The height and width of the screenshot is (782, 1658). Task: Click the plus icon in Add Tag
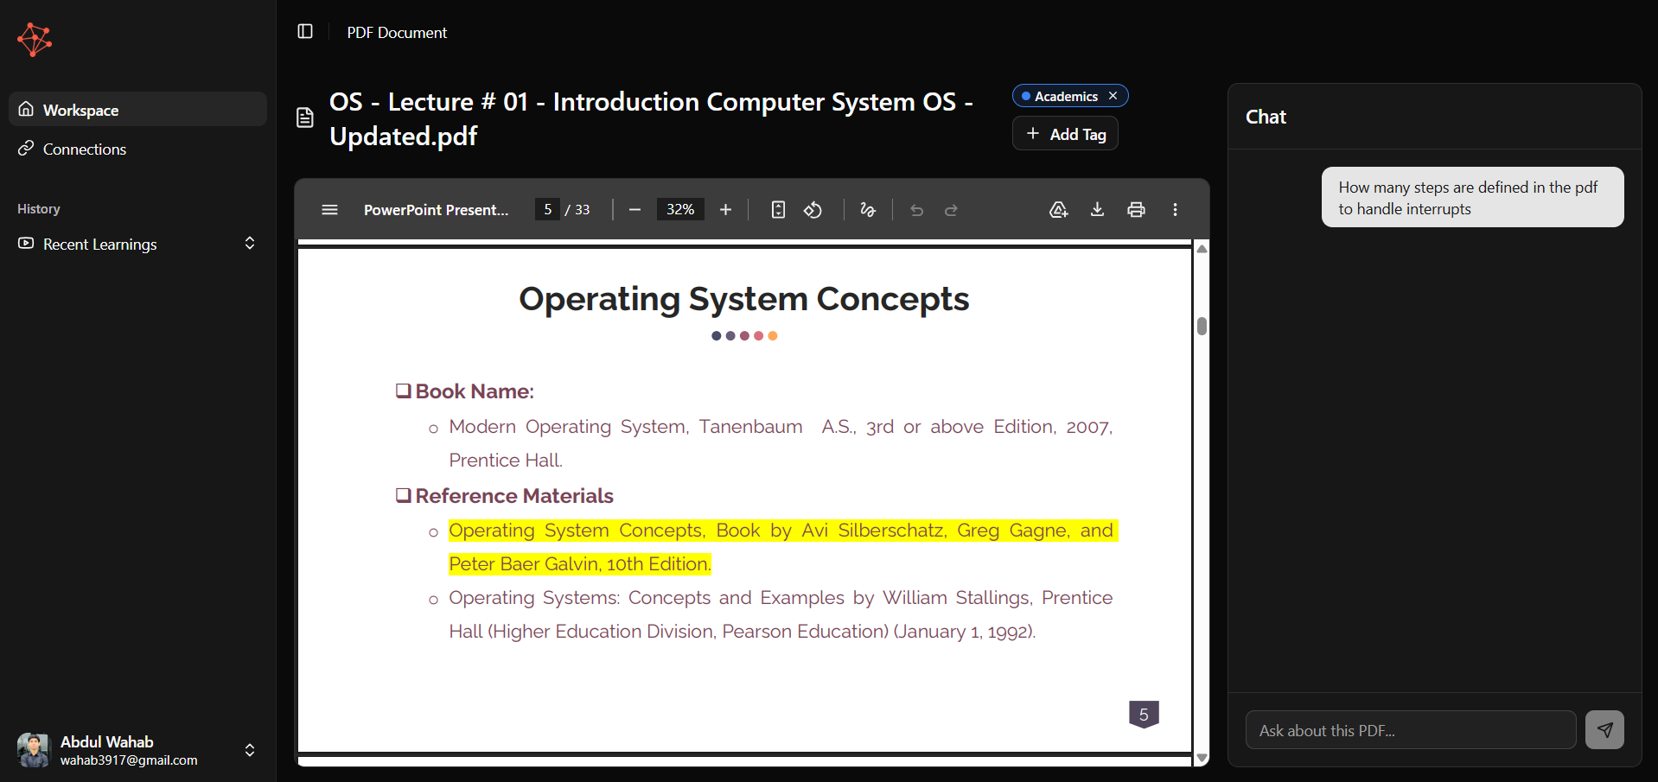pos(1032,133)
